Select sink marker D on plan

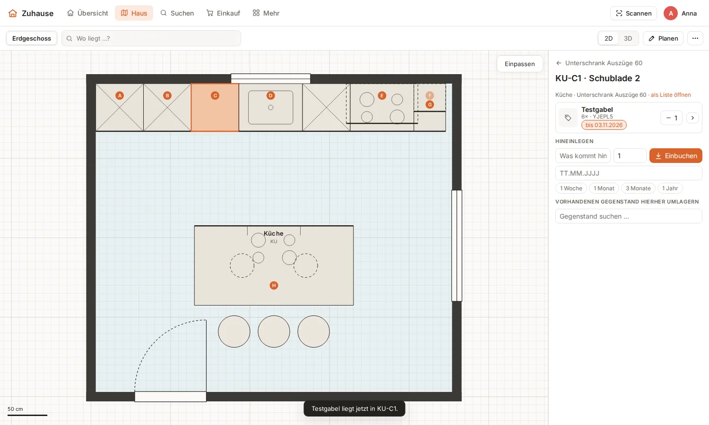pos(271,95)
